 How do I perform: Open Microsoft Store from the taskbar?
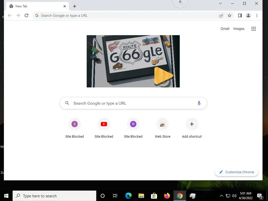click(154, 196)
